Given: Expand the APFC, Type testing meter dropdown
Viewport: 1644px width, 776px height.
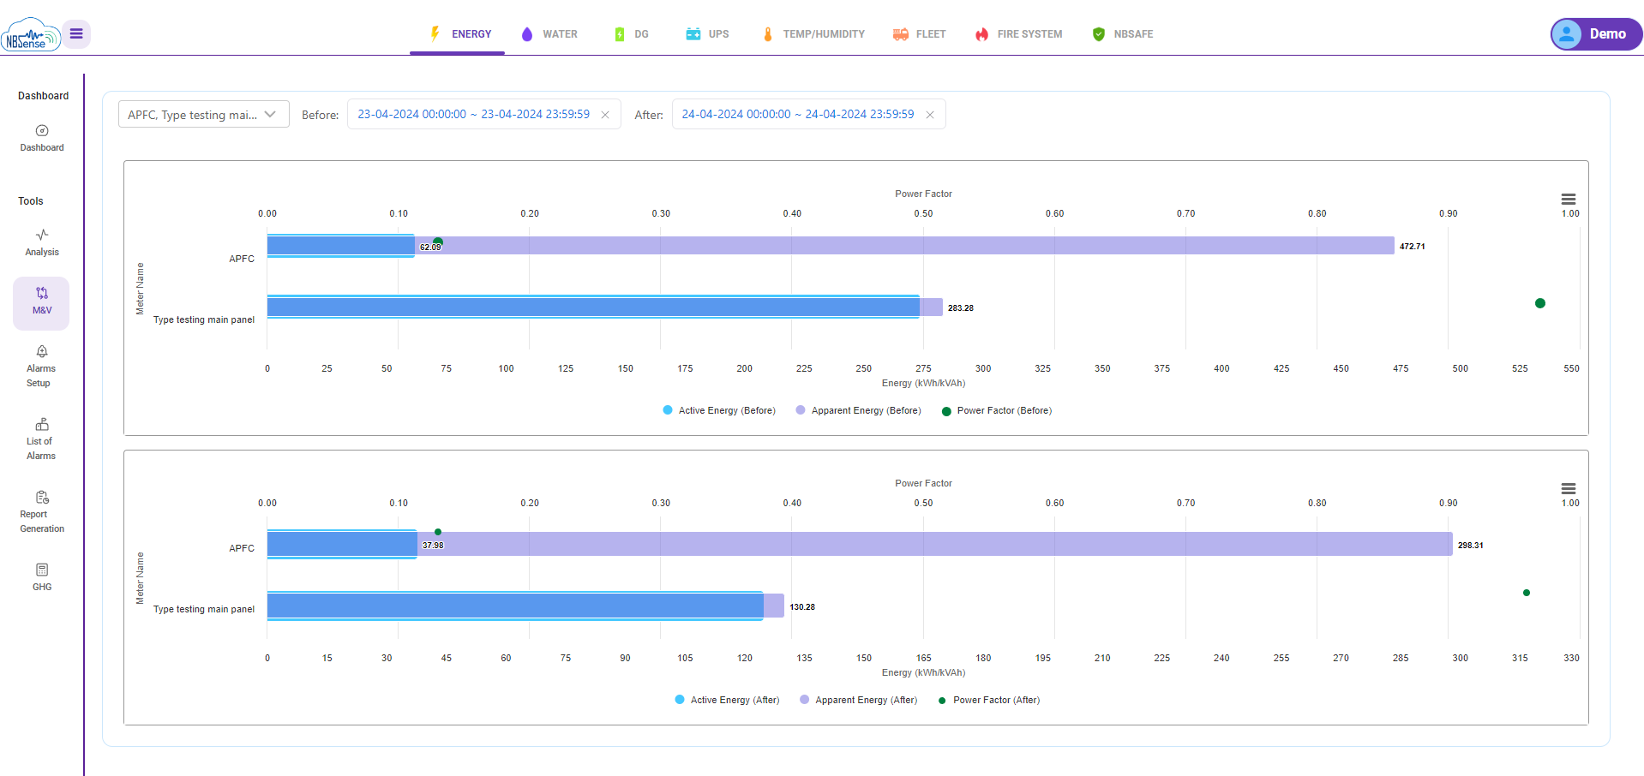Looking at the screenshot, I should click(x=204, y=114).
